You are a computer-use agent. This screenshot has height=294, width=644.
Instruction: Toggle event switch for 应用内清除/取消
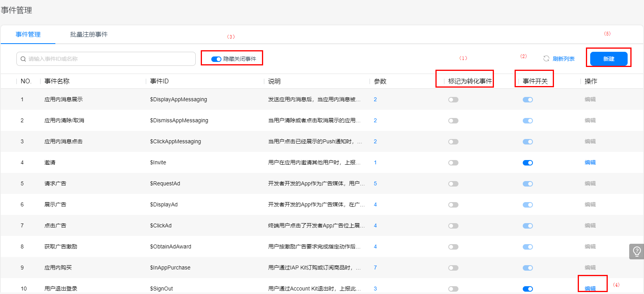click(528, 121)
